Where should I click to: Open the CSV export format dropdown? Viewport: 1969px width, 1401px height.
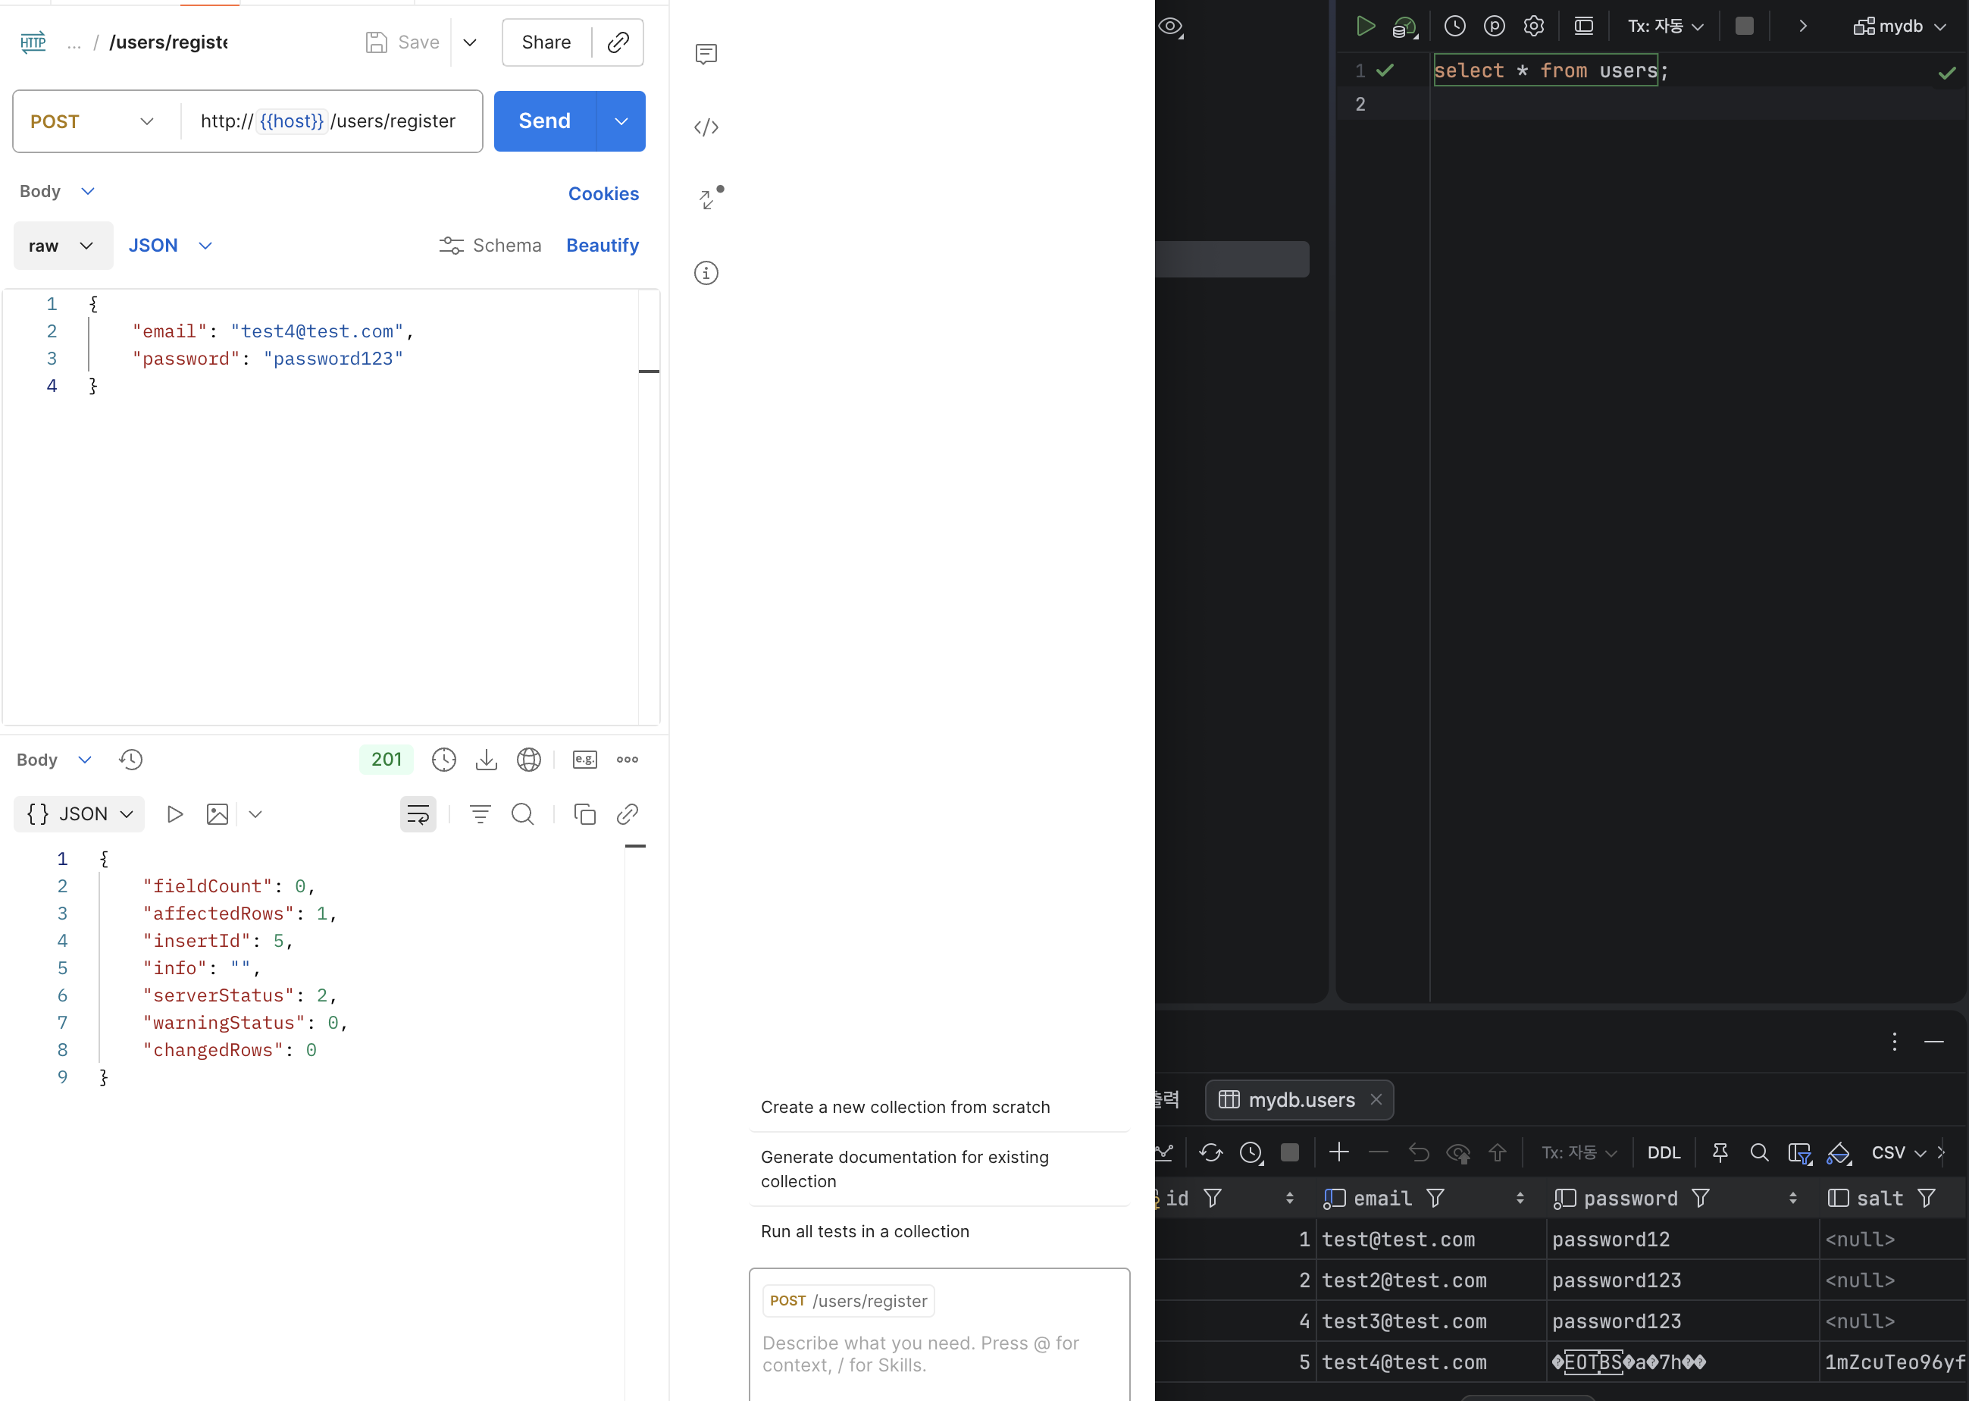pyautogui.click(x=1896, y=1152)
